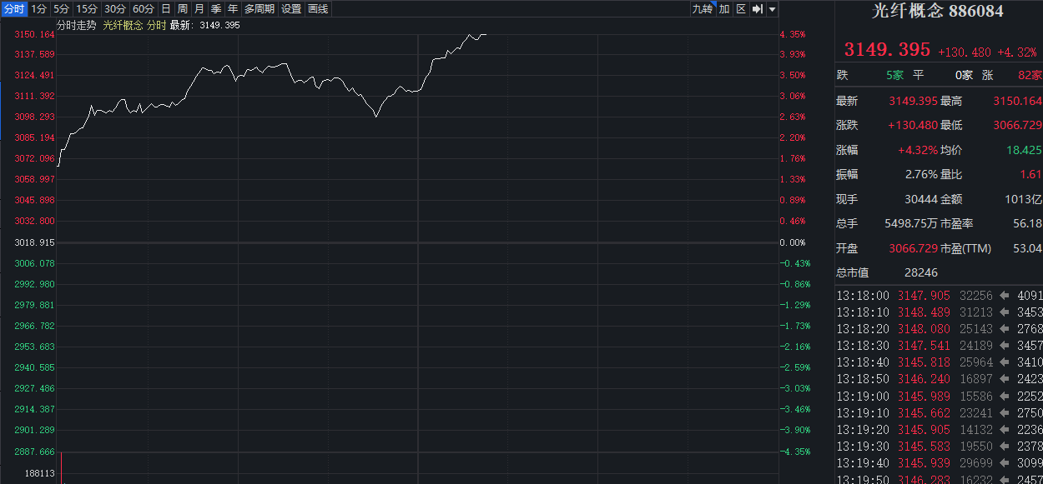Switch to the 15分 chart period
Screen dimensions: 1043x484
click(87, 9)
